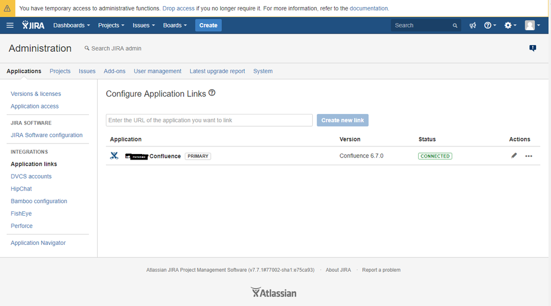This screenshot has width=551, height=306.
Task: Switch to the Projects admin tab
Action: (x=60, y=71)
